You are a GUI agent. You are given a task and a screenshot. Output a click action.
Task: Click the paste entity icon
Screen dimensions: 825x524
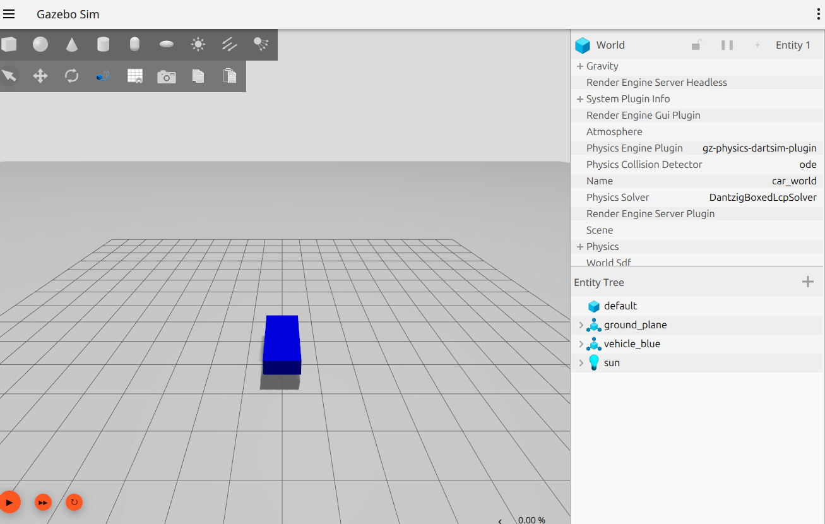pyautogui.click(x=229, y=76)
